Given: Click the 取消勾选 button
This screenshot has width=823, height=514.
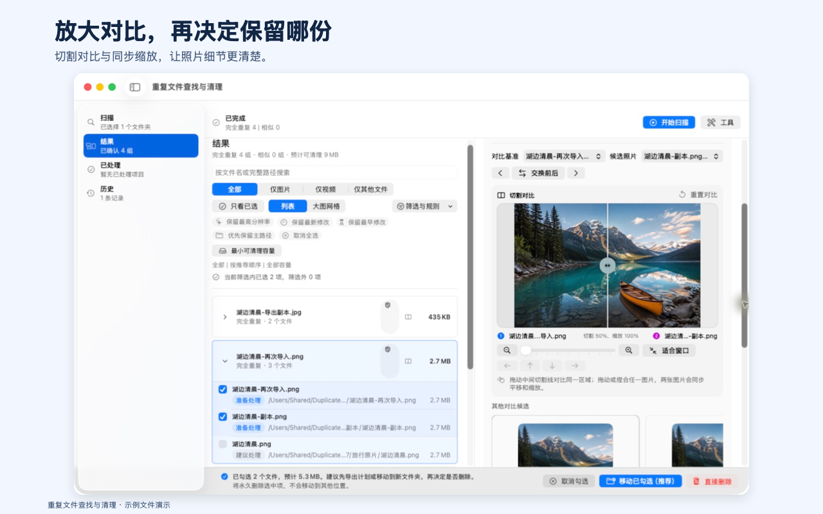Looking at the screenshot, I should (x=569, y=481).
